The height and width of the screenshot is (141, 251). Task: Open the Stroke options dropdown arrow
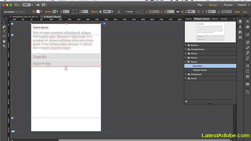58,11
